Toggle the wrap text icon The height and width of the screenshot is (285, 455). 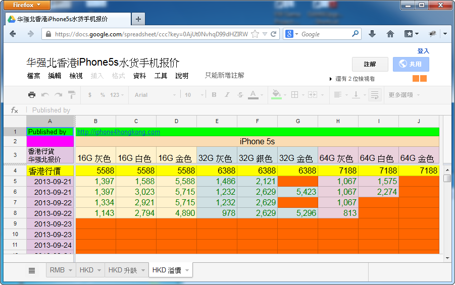point(375,95)
